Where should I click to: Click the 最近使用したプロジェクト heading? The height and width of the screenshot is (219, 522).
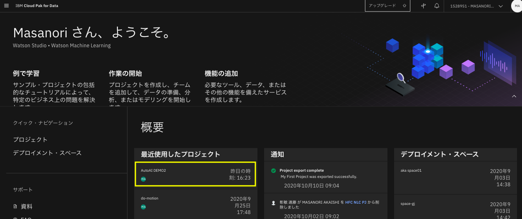pyautogui.click(x=181, y=154)
